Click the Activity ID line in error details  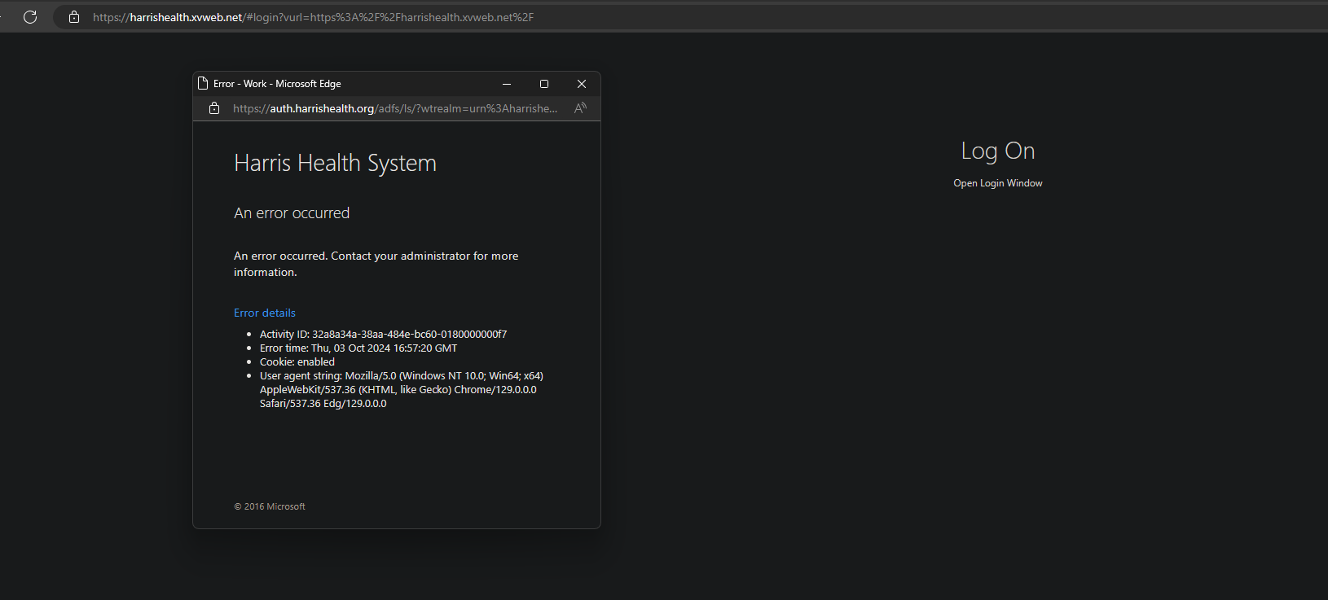click(383, 334)
